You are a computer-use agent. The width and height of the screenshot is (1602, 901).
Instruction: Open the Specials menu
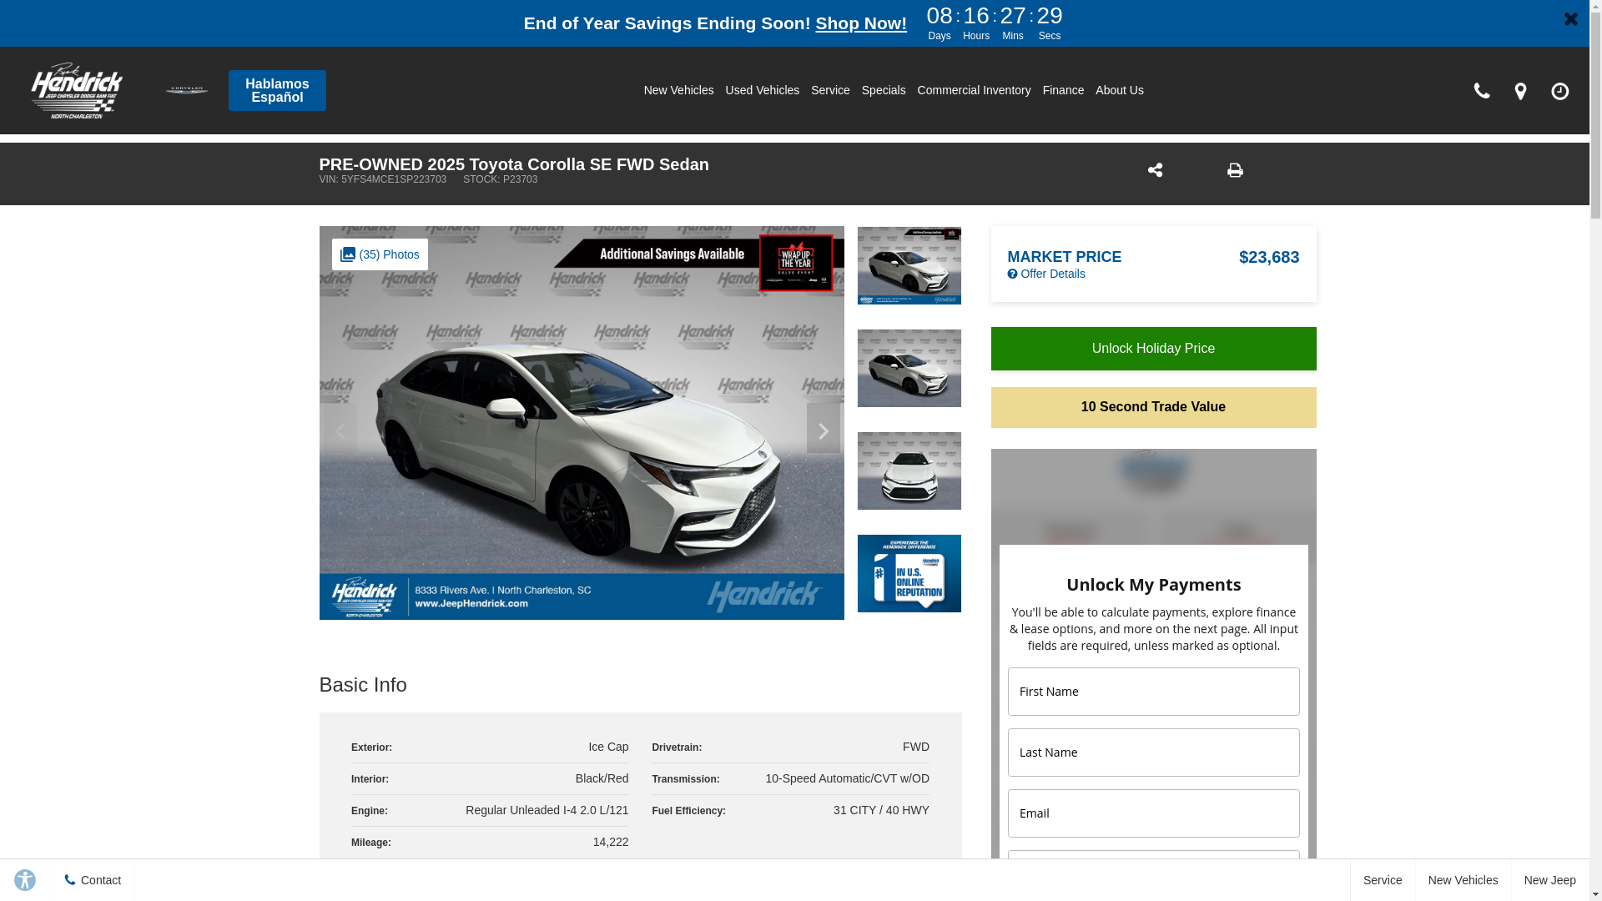click(x=884, y=90)
